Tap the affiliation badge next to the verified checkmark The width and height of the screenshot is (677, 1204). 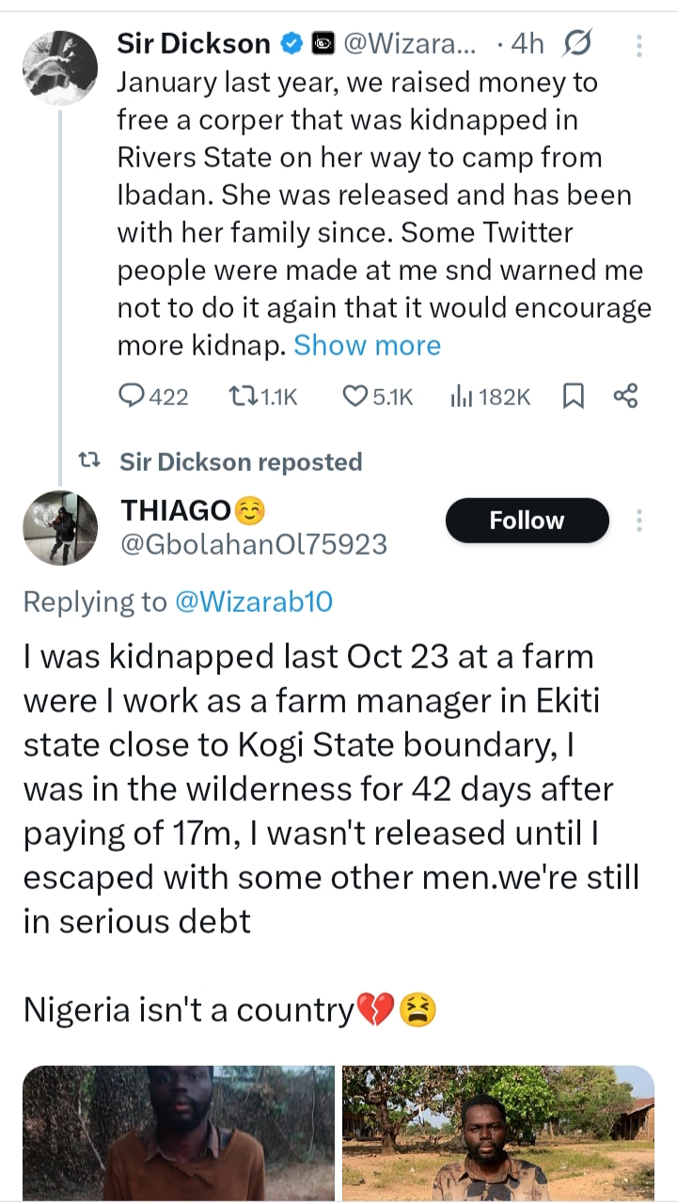[x=322, y=43]
